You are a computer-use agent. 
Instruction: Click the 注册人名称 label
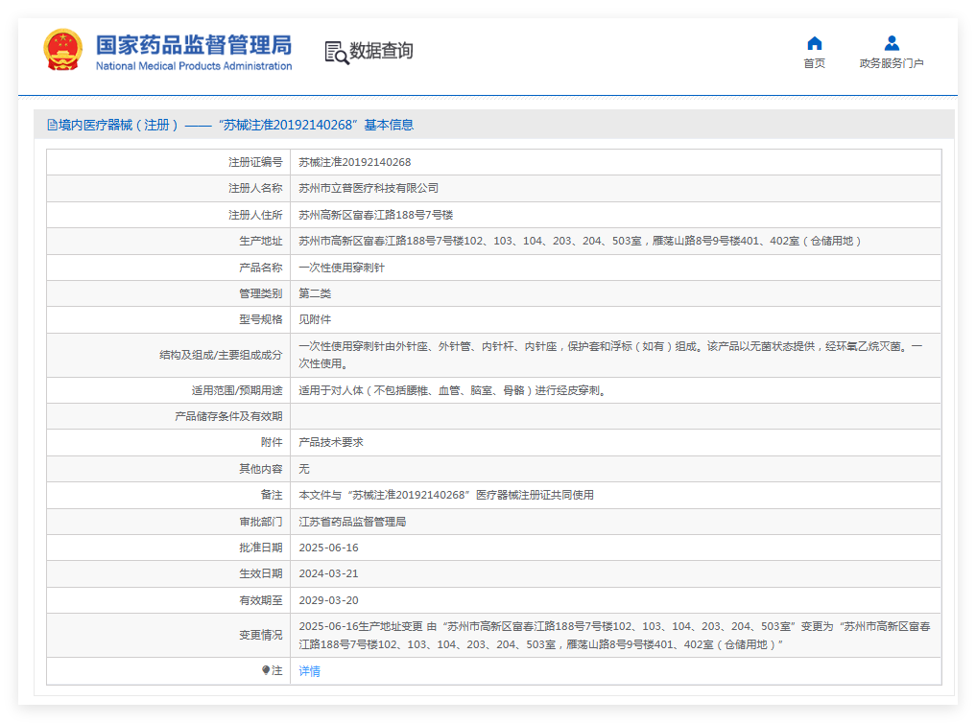click(x=255, y=188)
